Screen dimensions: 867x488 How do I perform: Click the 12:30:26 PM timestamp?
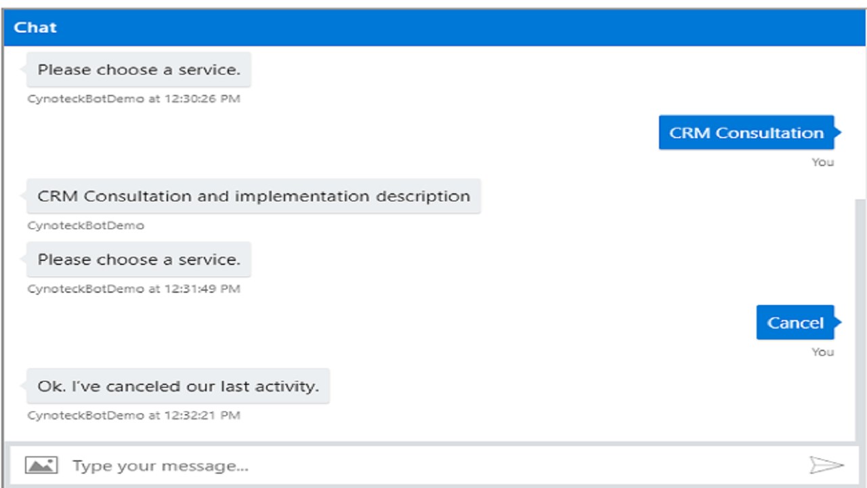pyautogui.click(x=202, y=99)
